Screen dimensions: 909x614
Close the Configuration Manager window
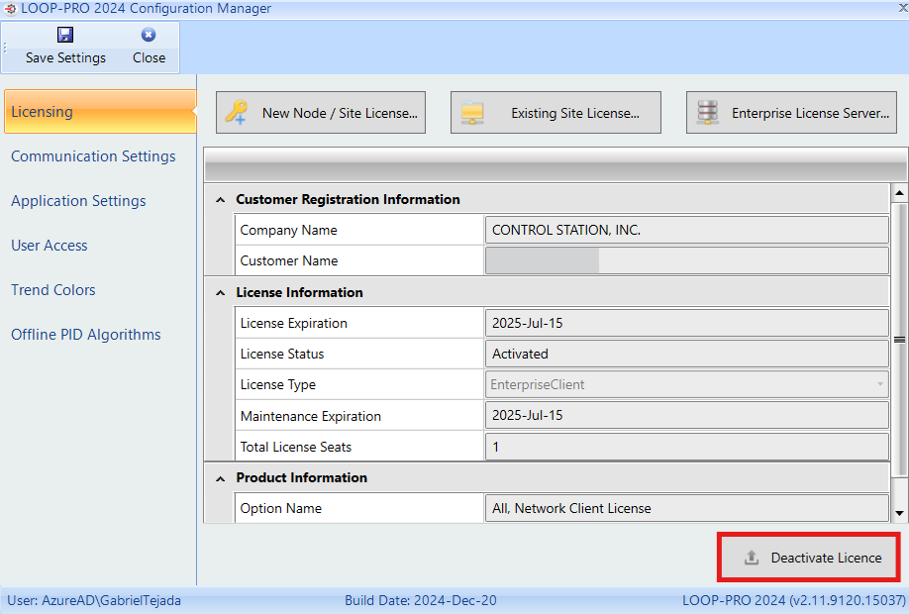(903, 8)
